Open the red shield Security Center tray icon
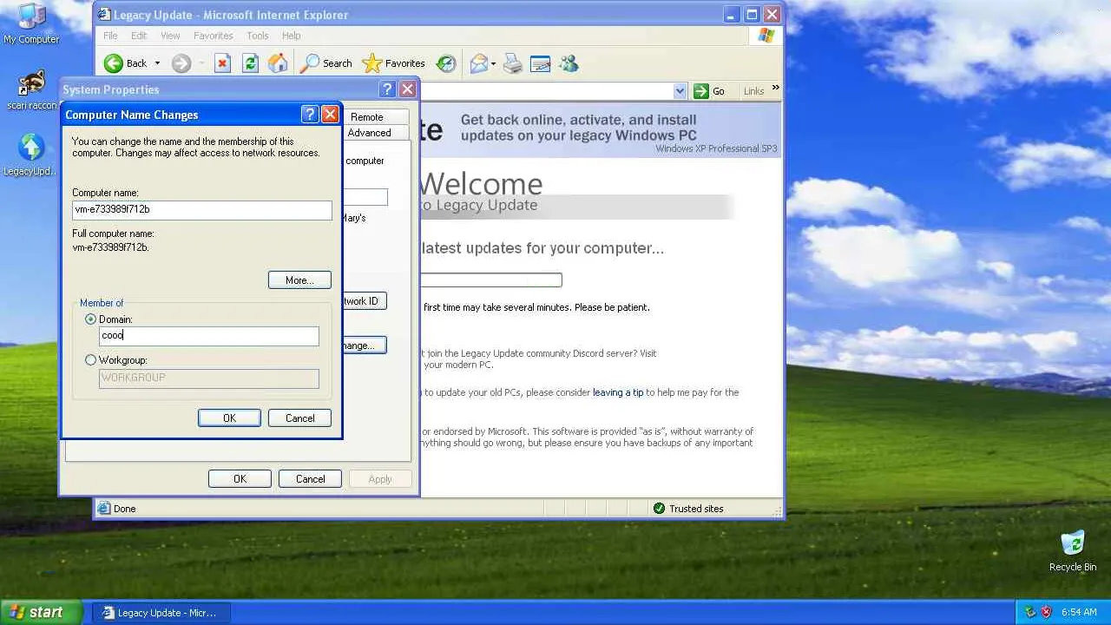 [1046, 612]
